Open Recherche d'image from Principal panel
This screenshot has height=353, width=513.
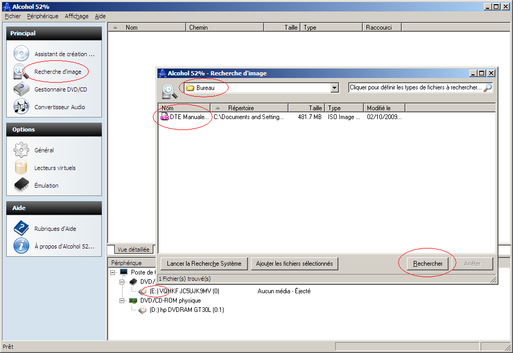click(x=58, y=72)
